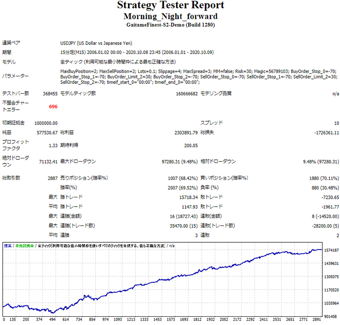The width and height of the screenshot is (340, 325).
Task: Select the spread value 10
Action: point(336,123)
